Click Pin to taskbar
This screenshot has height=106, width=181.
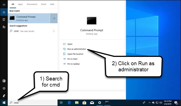(x=71, y=64)
